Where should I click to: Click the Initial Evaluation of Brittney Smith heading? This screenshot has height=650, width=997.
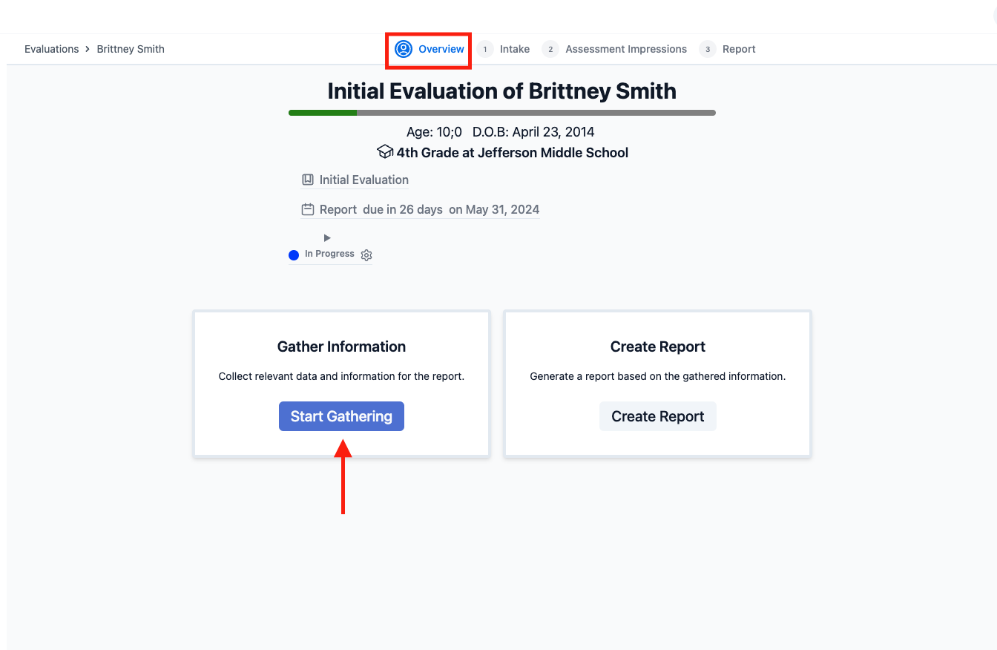point(502,91)
